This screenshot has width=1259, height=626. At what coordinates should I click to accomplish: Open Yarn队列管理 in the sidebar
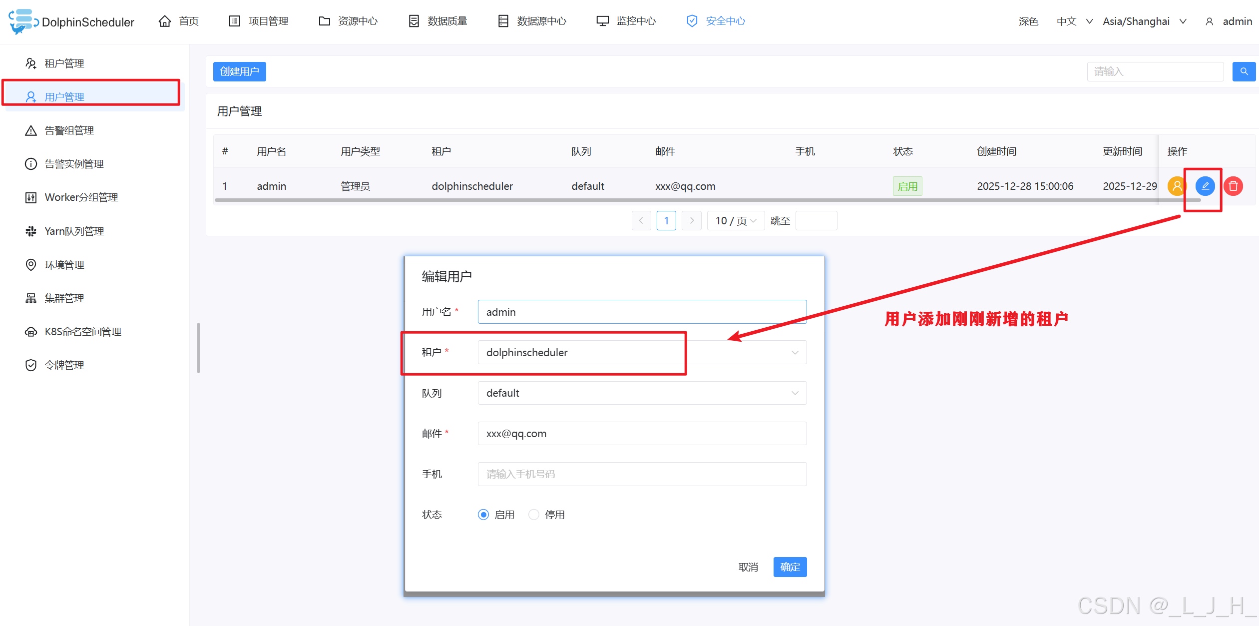(x=74, y=231)
